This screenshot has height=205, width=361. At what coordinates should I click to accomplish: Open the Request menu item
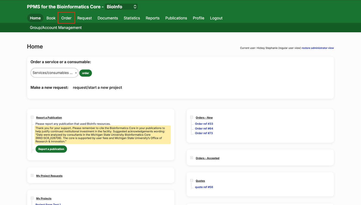pyautogui.click(x=85, y=18)
